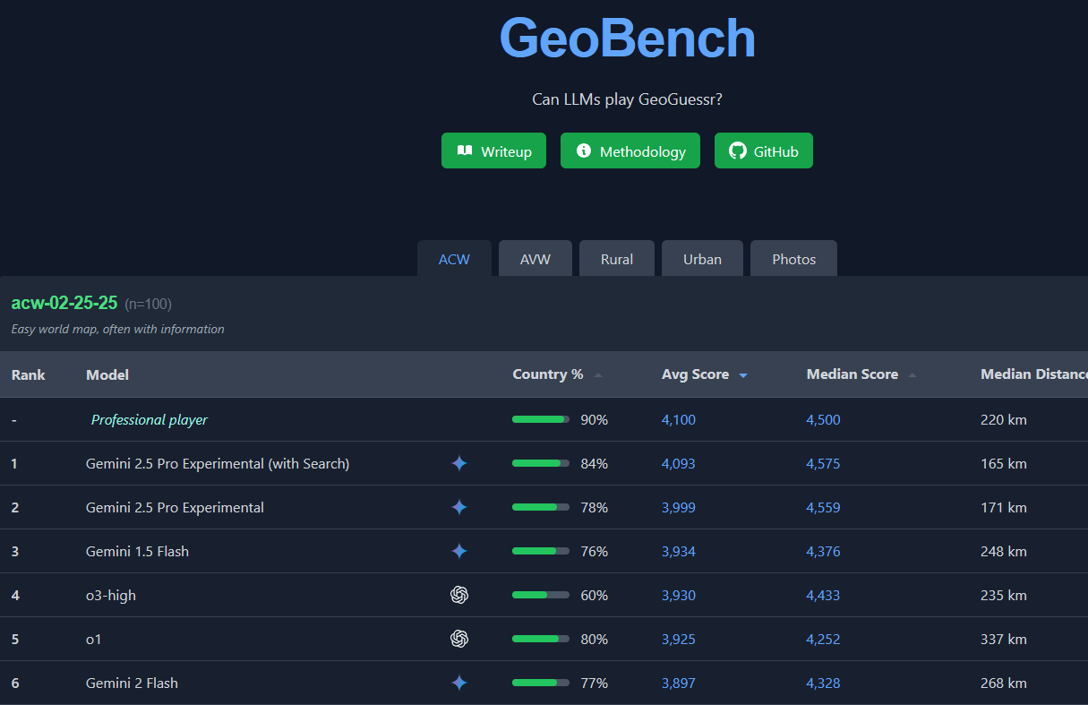Select the Rural tab
The width and height of the screenshot is (1088, 705).
click(617, 259)
